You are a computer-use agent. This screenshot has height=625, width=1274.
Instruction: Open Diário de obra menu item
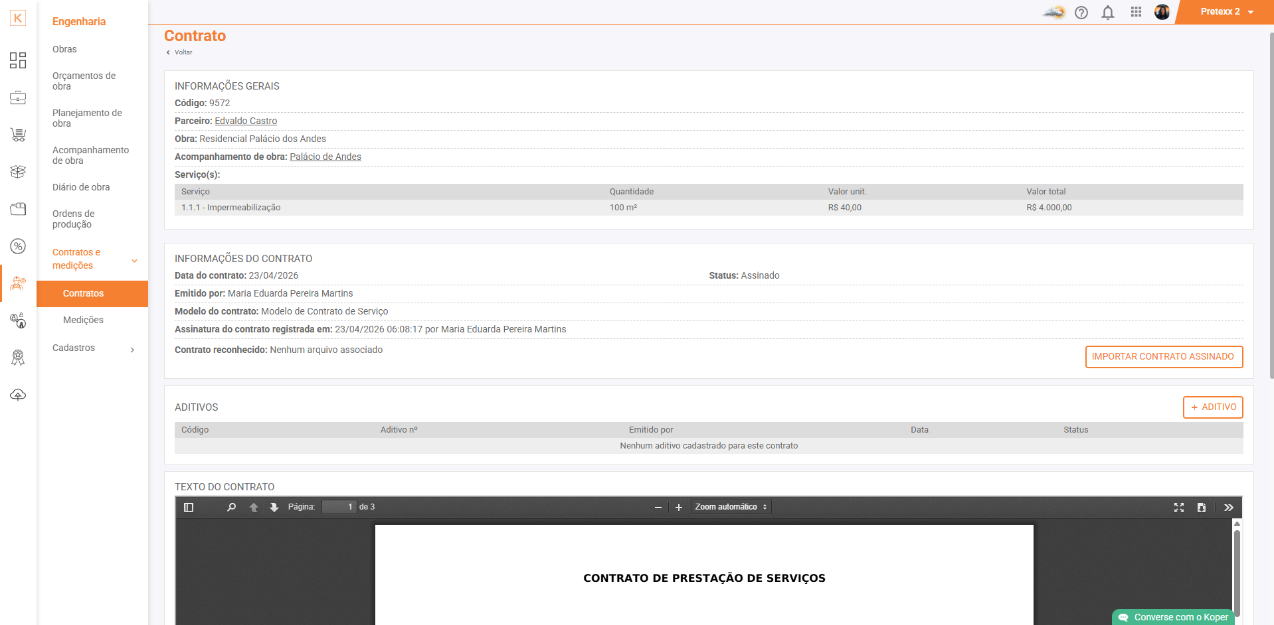[x=81, y=187]
